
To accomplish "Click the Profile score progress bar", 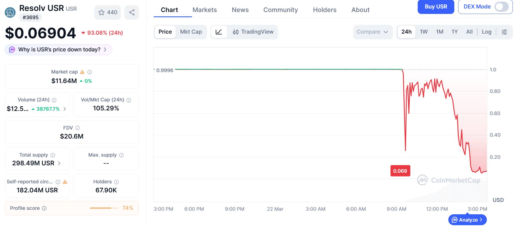I will pyautogui.click(x=104, y=208).
